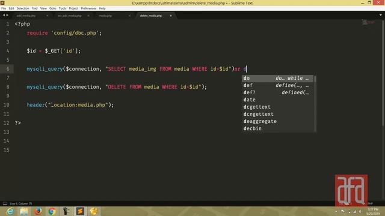
Task: Click the editor vertical scrollbar
Action: pos(383,73)
